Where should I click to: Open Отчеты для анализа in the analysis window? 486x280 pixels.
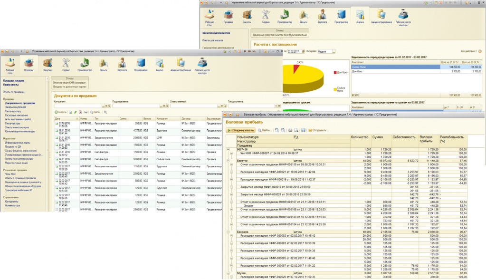pos(213,40)
